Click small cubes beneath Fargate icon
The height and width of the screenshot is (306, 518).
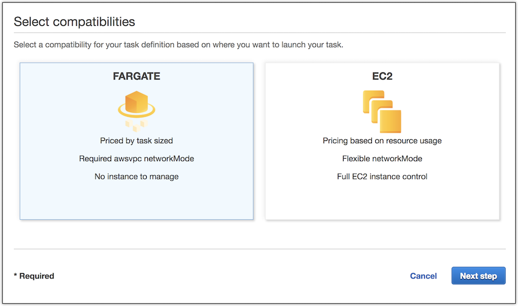(x=136, y=126)
